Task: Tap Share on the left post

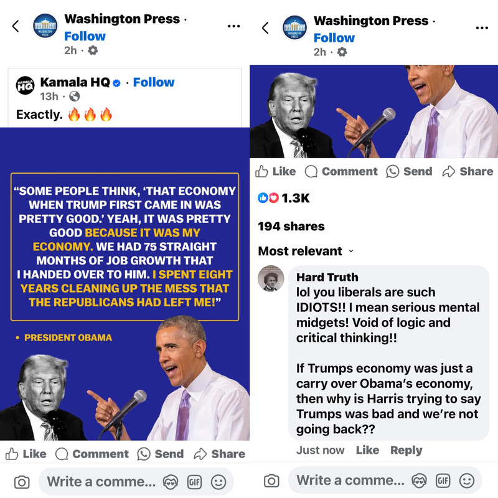Action: (220, 454)
